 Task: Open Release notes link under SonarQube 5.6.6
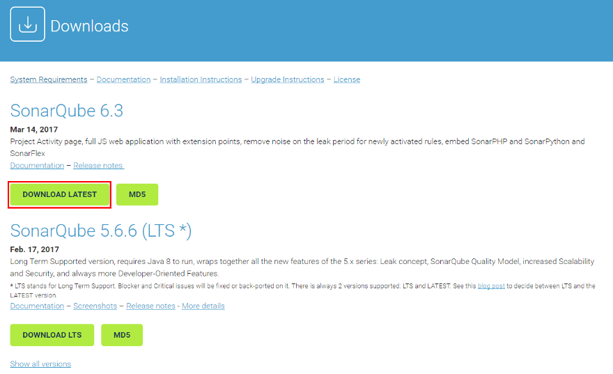coord(150,306)
